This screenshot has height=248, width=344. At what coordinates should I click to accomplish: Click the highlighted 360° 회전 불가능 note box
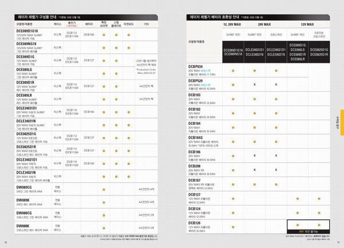pyautogui.click(x=308, y=231)
